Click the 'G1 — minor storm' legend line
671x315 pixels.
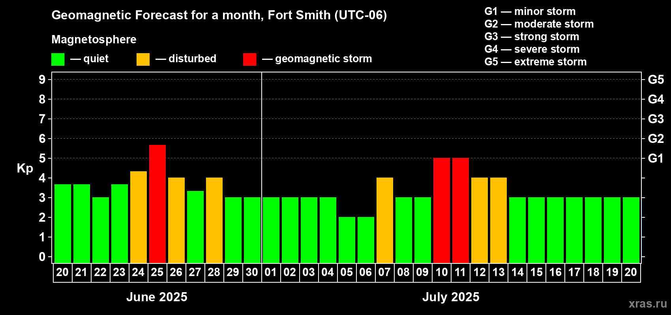tap(530, 11)
